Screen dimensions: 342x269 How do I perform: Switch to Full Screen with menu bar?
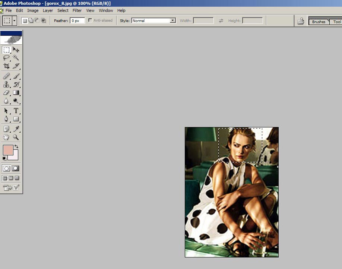(x=11, y=178)
